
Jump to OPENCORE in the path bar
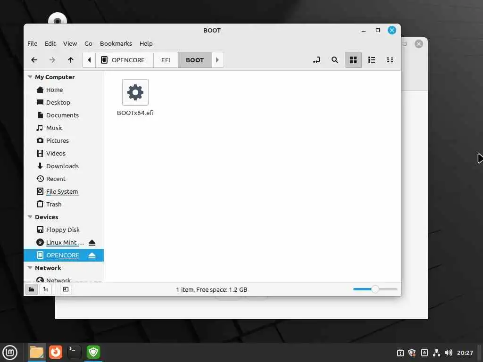coord(125,60)
